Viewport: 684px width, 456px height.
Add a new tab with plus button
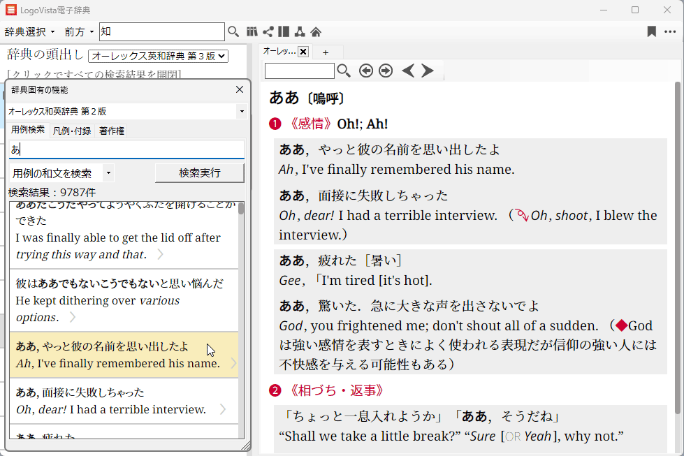[x=325, y=52]
